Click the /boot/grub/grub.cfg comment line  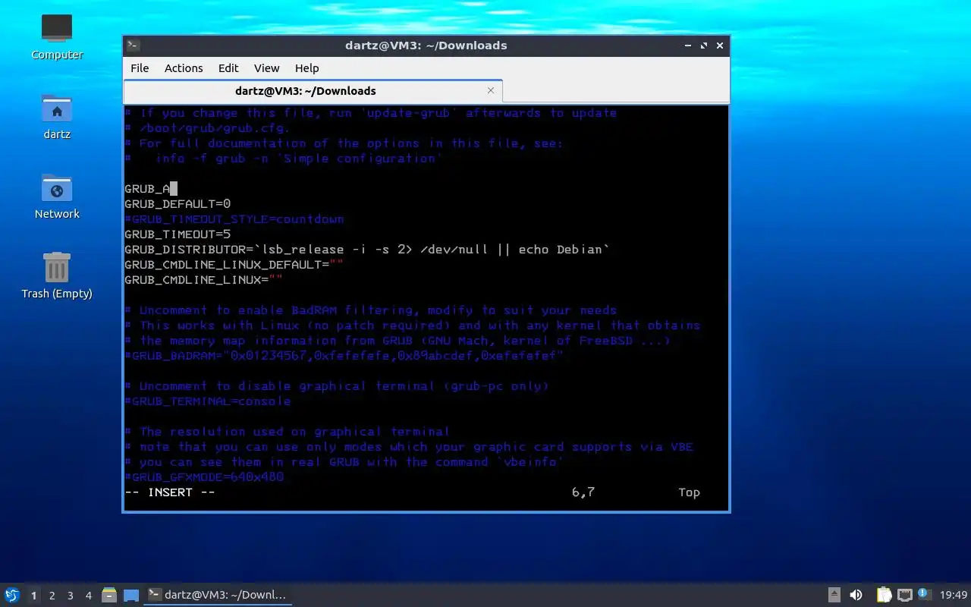208,128
